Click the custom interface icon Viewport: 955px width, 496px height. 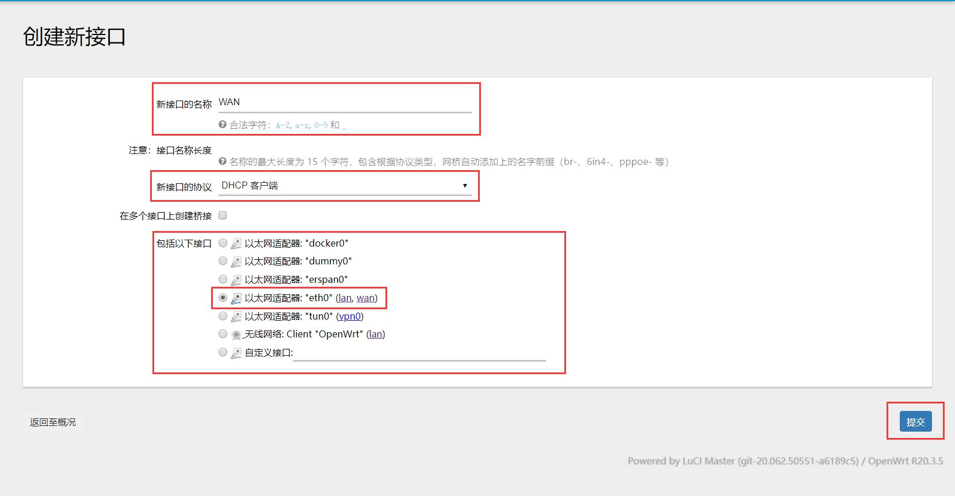236,353
